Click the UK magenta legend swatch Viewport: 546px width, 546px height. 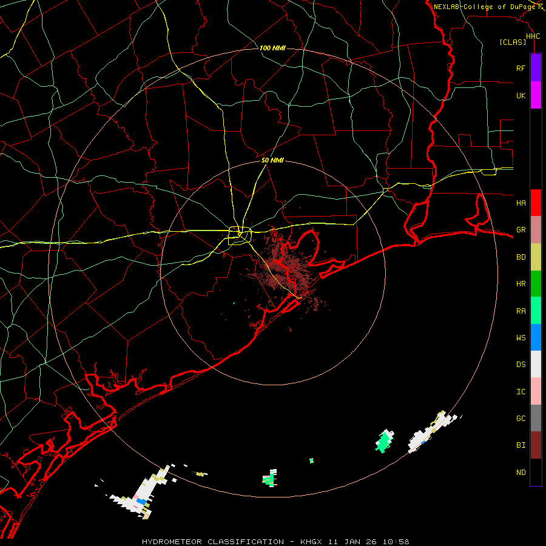click(536, 95)
